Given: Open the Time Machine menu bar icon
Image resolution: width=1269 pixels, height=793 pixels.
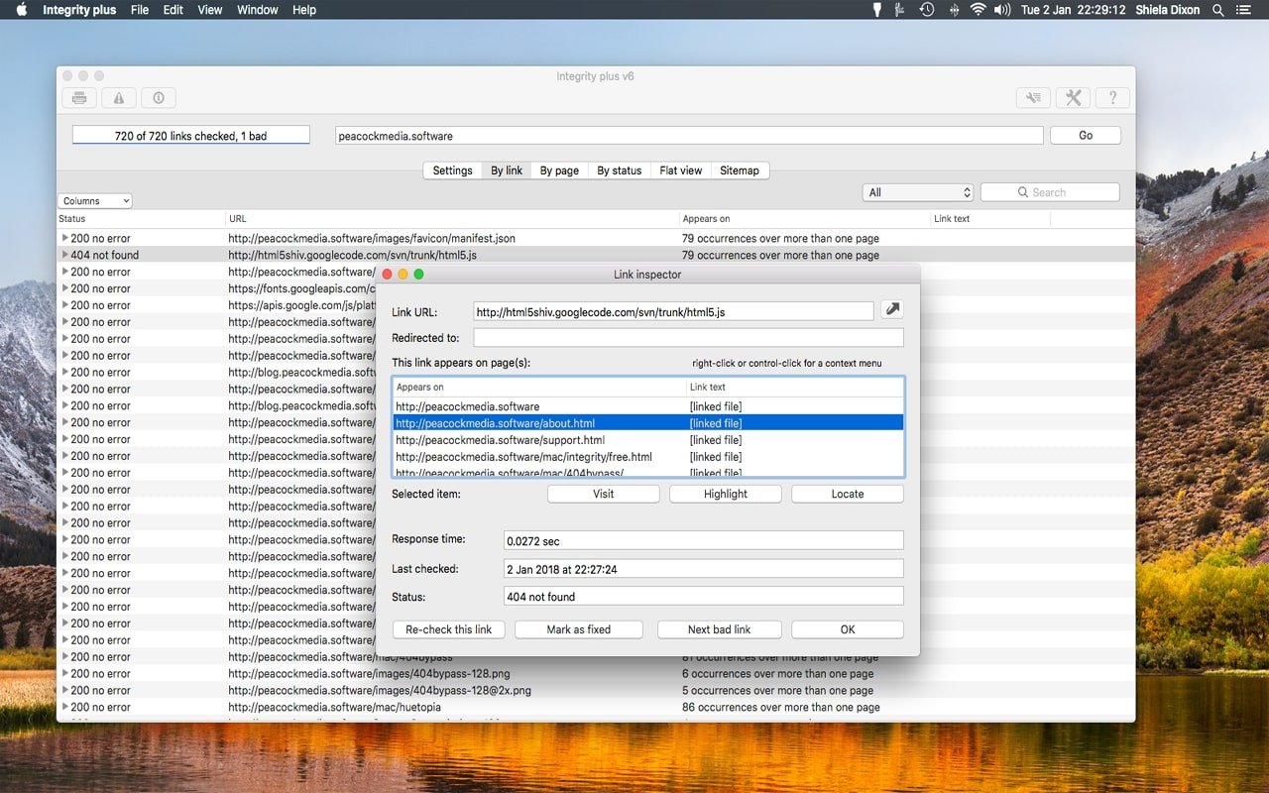Looking at the screenshot, I should click(926, 10).
